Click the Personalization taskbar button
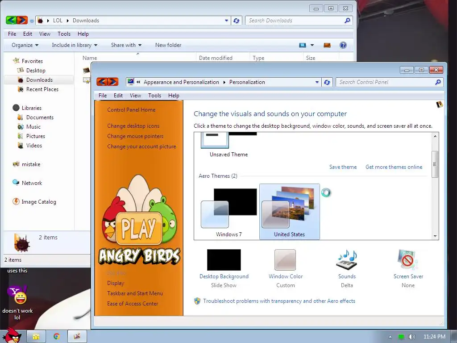This screenshot has height=343, width=457. coord(77,337)
